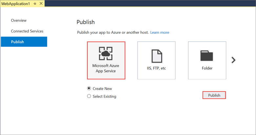Screen dimensions: 256x135
Task: Click the 'Publish' page heading
Action: pos(85,22)
